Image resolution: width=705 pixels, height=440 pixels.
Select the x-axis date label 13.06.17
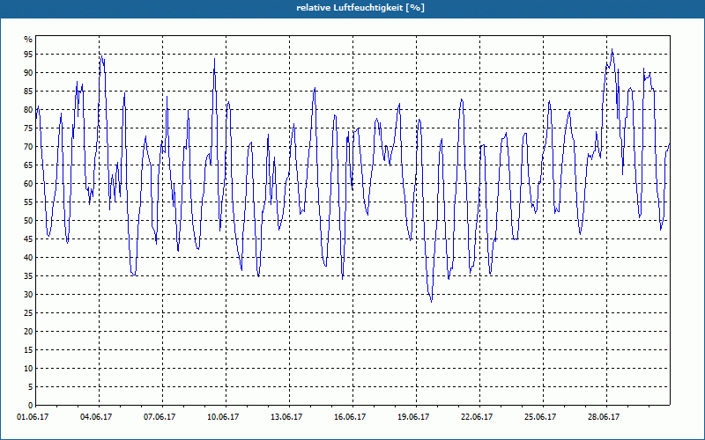(x=286, y=417)
